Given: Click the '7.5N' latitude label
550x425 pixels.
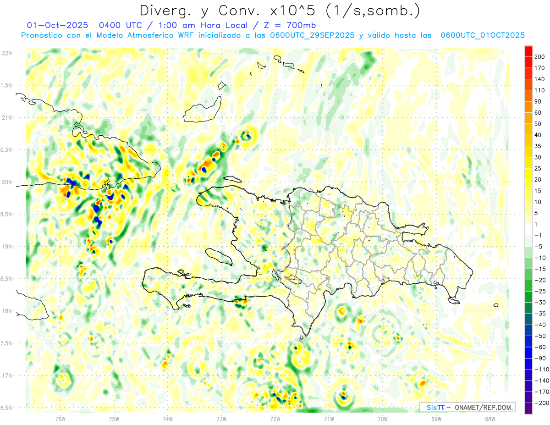Looking at the screenshot, I should coord(7,343).
